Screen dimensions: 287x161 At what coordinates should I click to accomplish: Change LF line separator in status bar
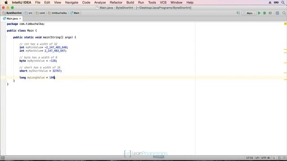pyautogui.click(x=257, y=158)
